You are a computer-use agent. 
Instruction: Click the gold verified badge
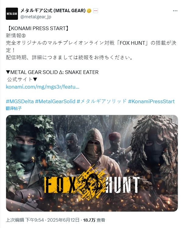click(x=89, y=11)
